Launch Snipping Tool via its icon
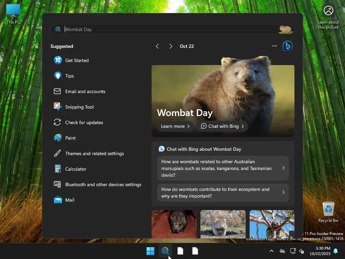 [58, 107]
